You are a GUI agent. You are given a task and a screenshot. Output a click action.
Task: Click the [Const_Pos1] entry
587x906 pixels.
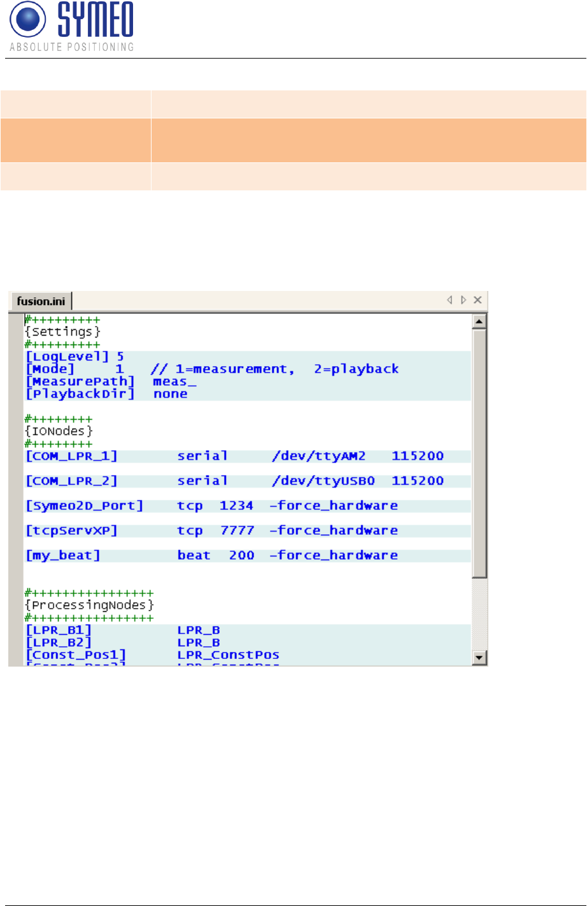[75, 655]
